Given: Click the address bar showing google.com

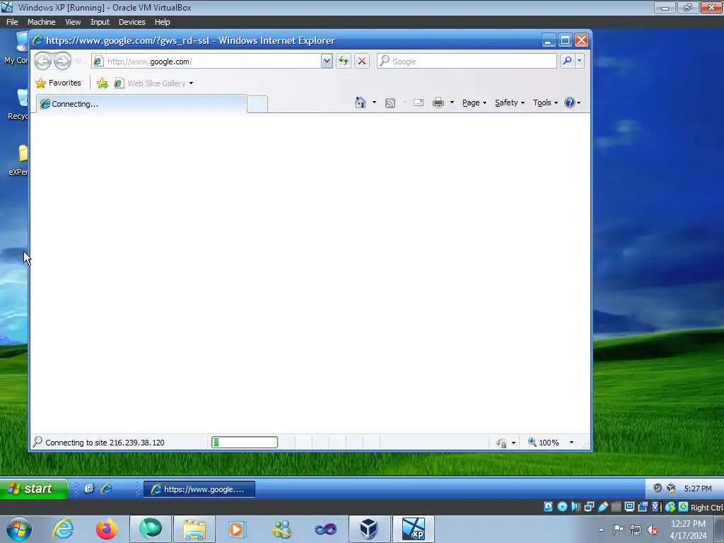Looking at the screenshot, I should click(x=207, y=62).
